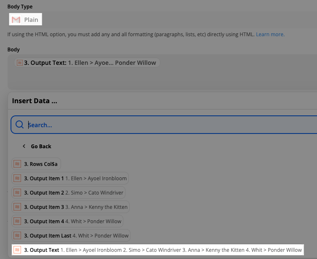The height and width of the screenshot is (259, 317).
Task: Click the Gmail icon beside Plain
Action: (x=16, y=20)
